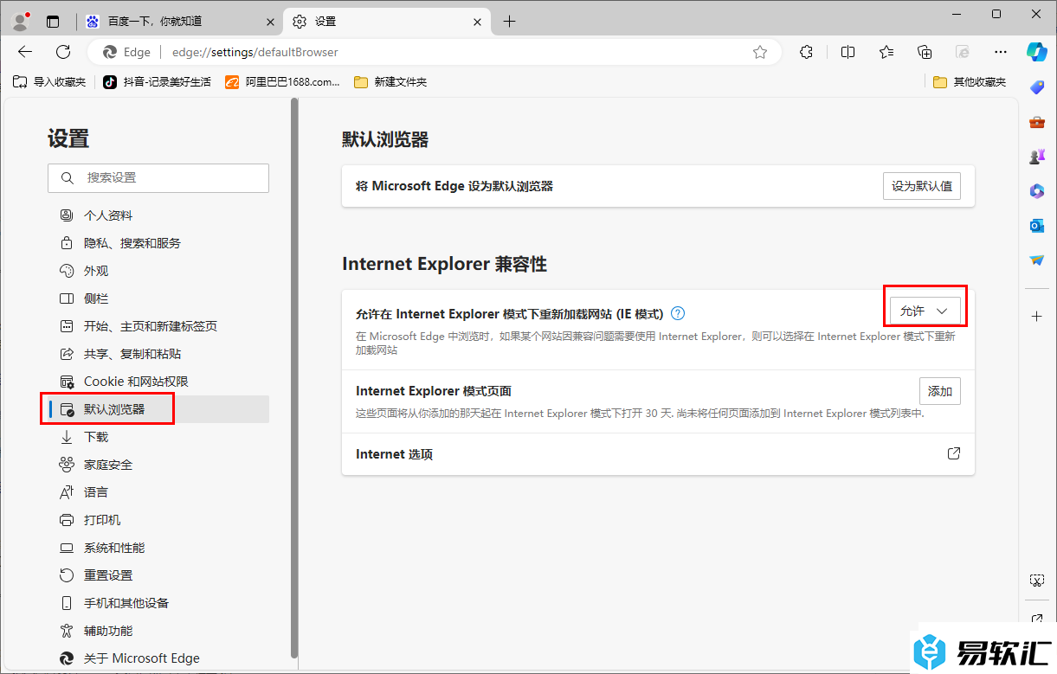The height and width of the screenshot is (674, 1057).
Task: Open 语言 settings section
Action: pos(158,492)
